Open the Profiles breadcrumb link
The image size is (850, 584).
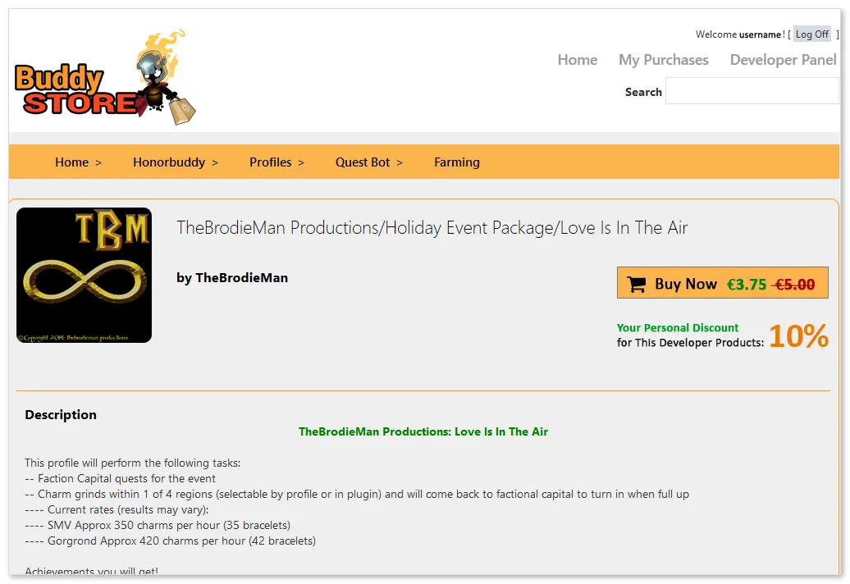[271, 162]
